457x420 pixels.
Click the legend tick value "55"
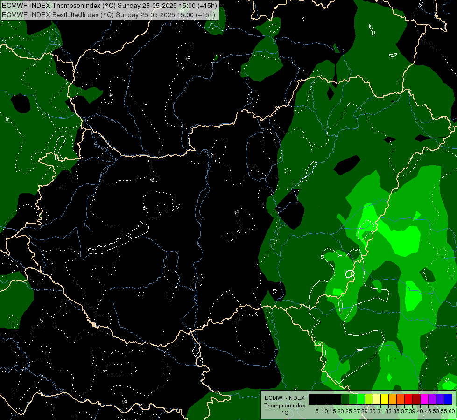coord(444,411)
